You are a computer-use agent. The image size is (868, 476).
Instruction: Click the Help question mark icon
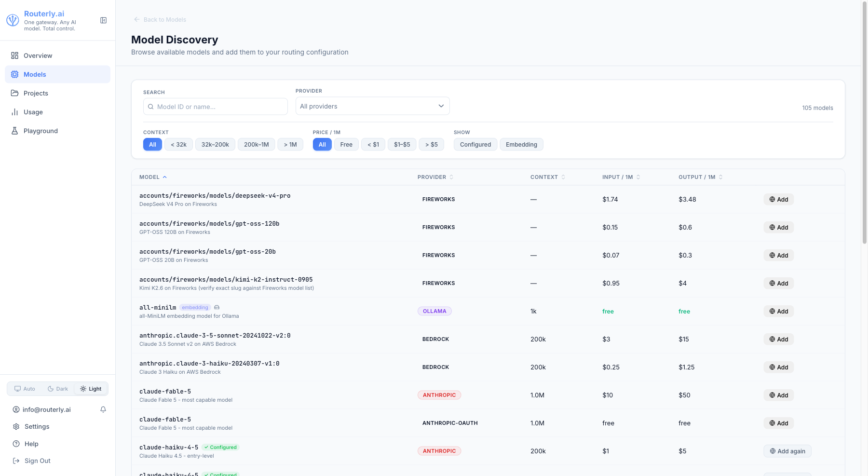[16, 444]
